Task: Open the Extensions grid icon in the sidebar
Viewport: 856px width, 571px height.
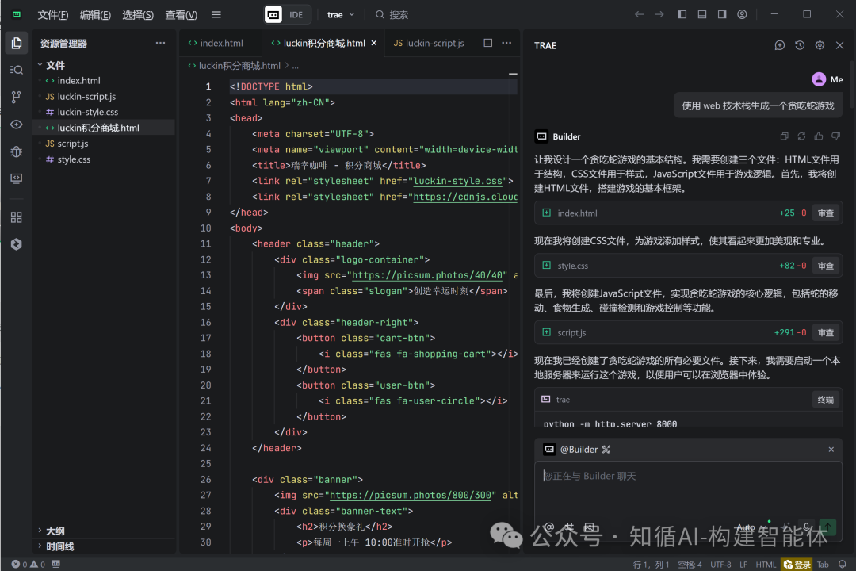Action: [16, 217]
